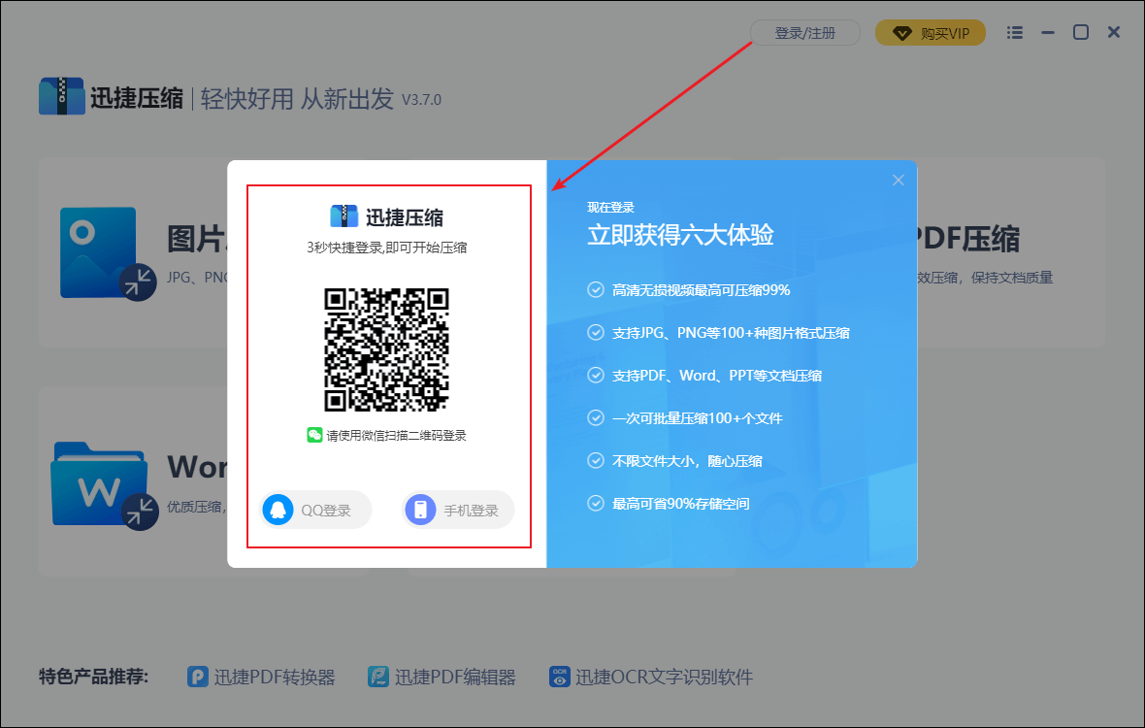
Task: Select the image compression picture icon
Action: [97, 251]
